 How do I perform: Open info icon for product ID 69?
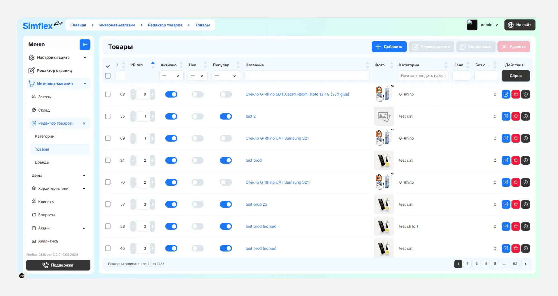[526, 138]
